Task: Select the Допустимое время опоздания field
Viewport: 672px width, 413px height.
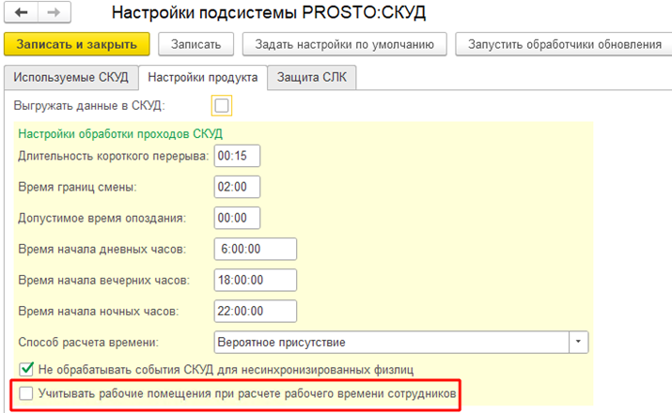Action: point(237,218)
